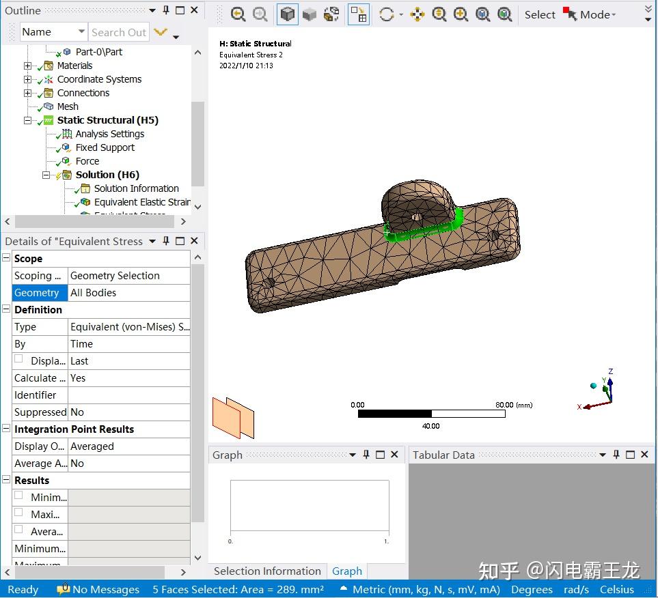This screenshot has height=598, width=658.
Task: Open the yellow search options chevron
Action: pos(161,32)
